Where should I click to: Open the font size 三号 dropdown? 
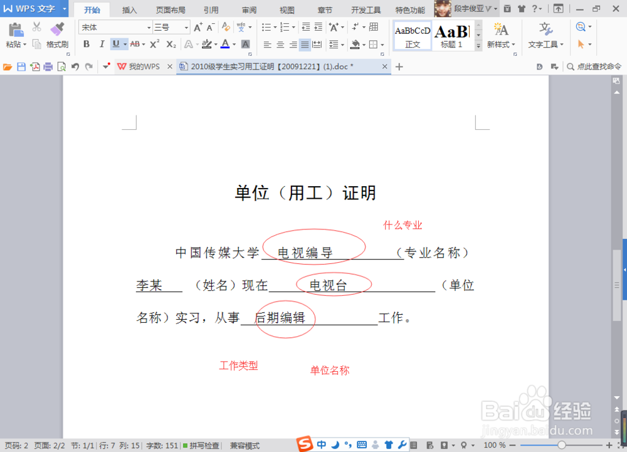point(186,28)
